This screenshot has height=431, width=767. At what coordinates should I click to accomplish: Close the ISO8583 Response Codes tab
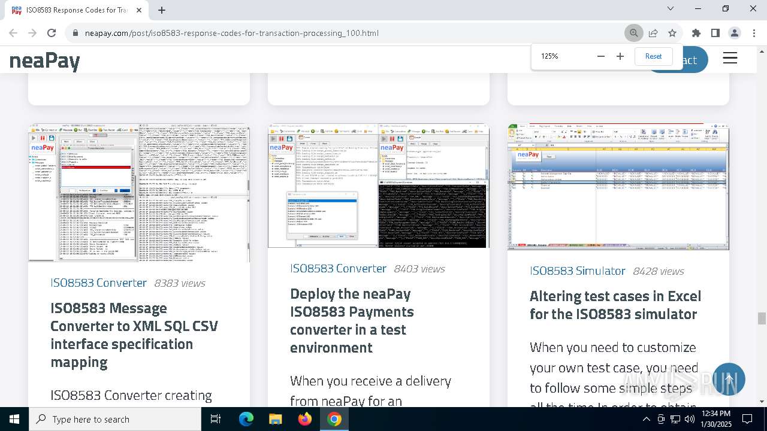(139, 10)
